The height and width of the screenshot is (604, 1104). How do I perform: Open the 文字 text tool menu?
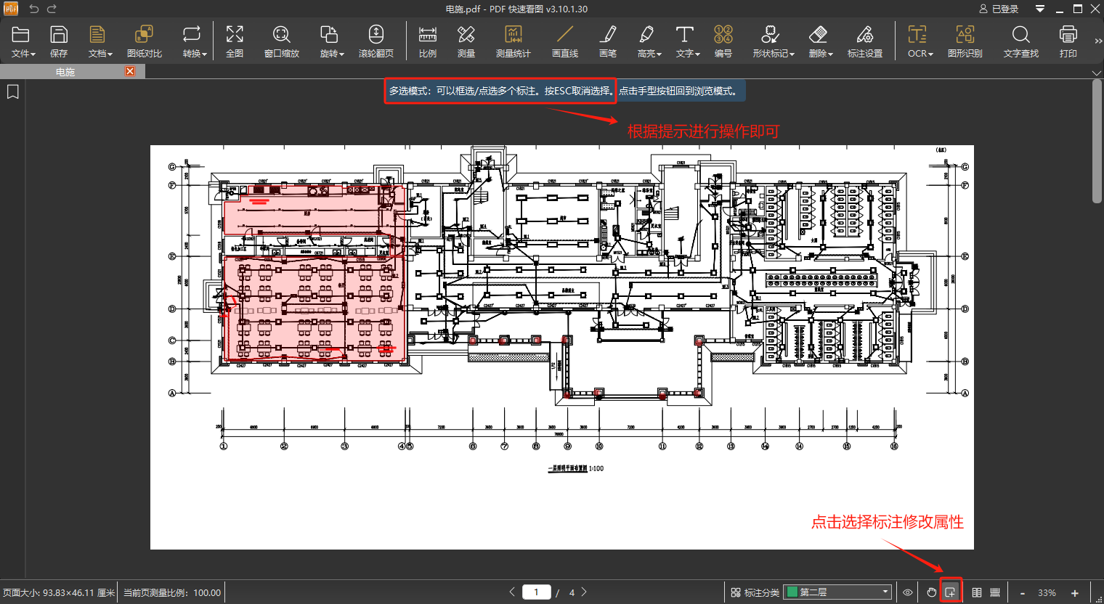[688, 41]
